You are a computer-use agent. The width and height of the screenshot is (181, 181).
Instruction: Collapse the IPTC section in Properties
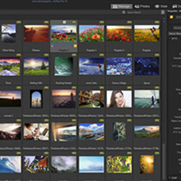[x=169, y=38]
